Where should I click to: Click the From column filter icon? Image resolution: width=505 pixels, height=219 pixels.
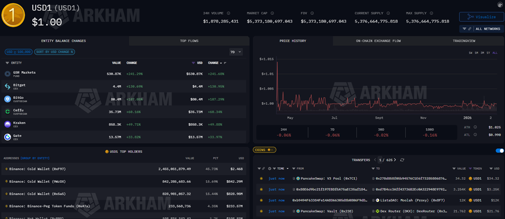pyautogui.click(x=294, y=169)
